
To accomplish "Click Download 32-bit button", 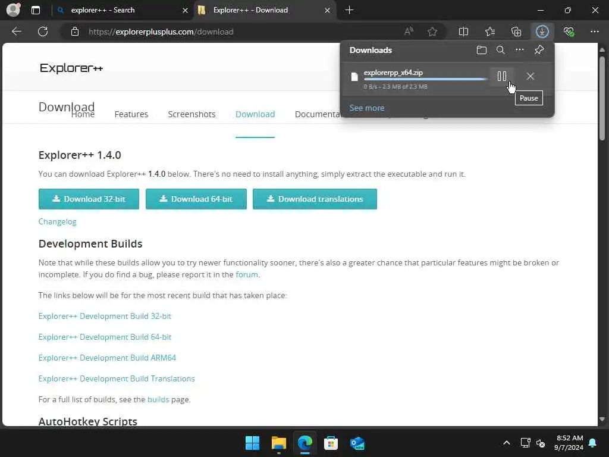I will (x=89, y=199).
